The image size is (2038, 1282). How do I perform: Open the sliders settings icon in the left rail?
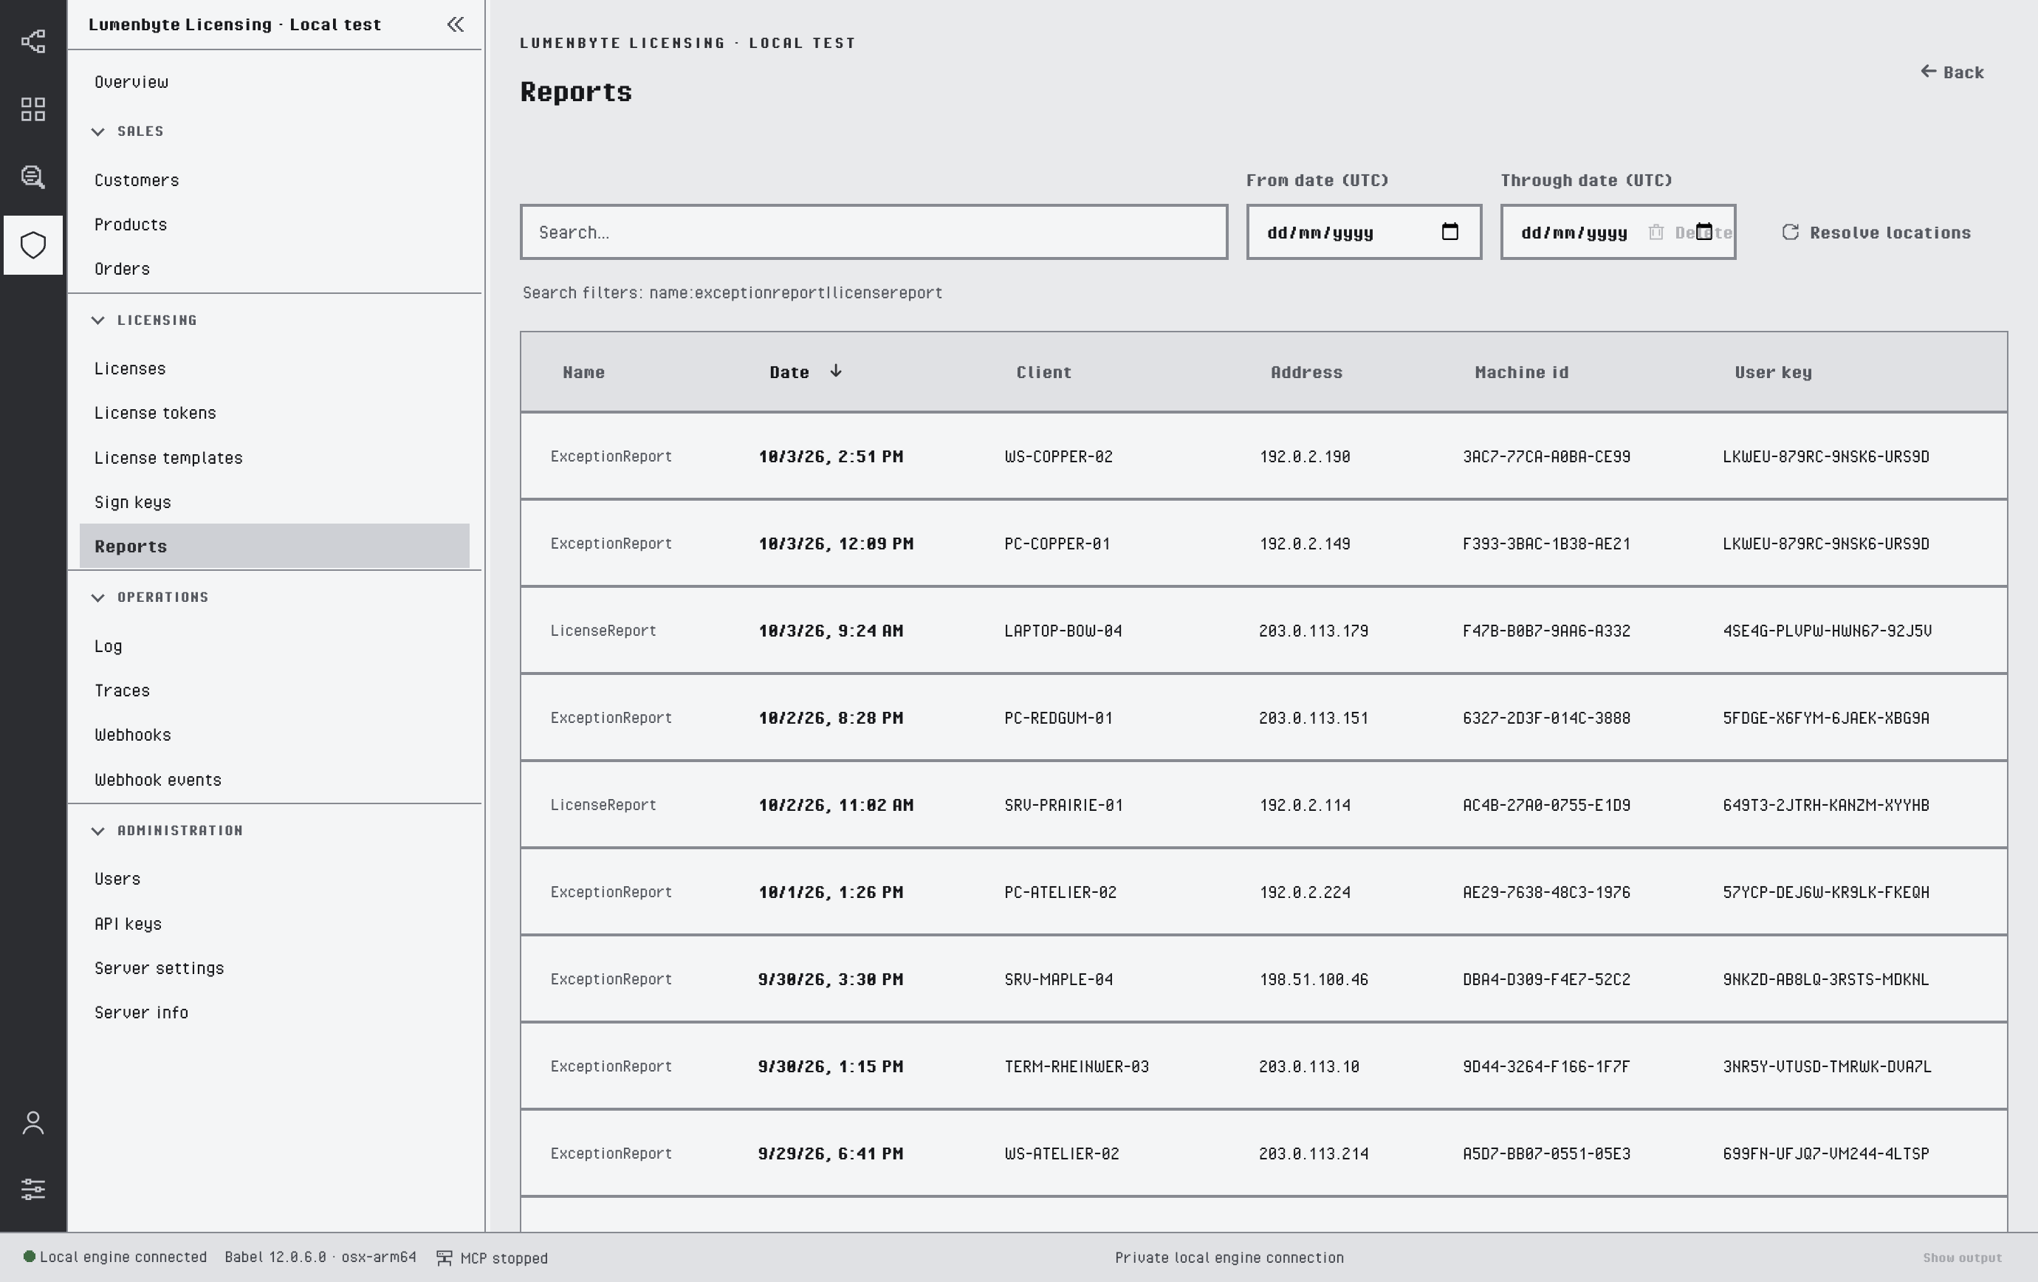click(x=33, y=1189)
